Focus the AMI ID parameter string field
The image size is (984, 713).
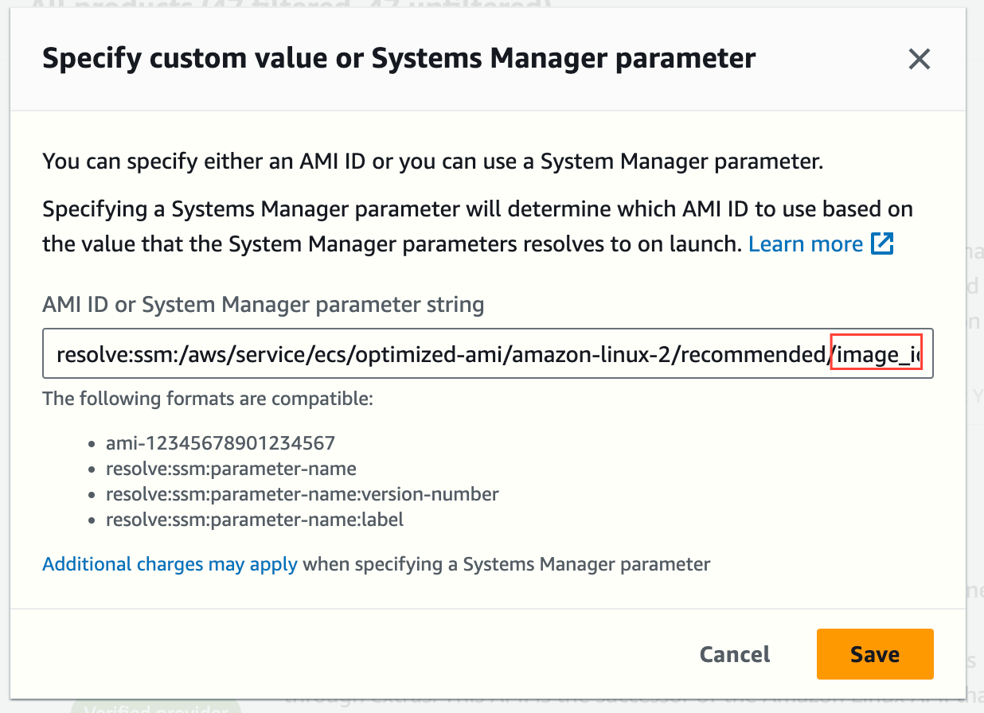487,353
